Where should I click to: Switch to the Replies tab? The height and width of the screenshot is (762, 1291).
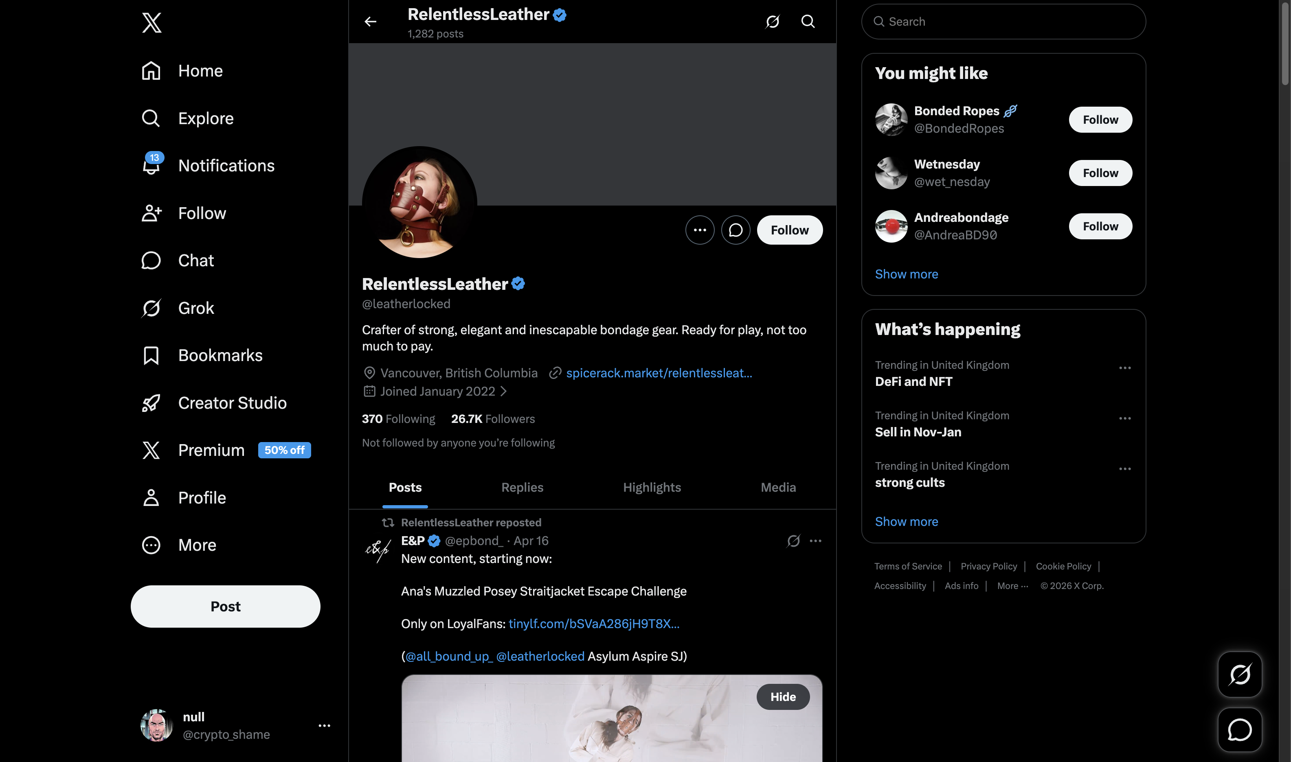click(522, 487)
